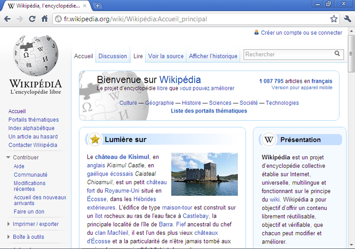Open the Communauté link
Image resolution: width=355 pixels, height=249 pixels.
click(x=30, y=174)
